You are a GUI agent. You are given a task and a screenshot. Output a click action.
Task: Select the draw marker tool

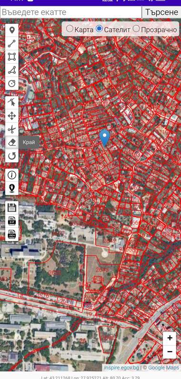[x=12, y=31]
